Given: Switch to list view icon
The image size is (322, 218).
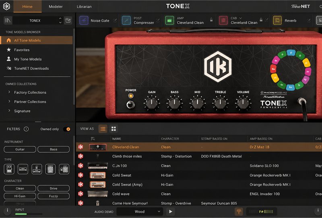Looking at the screenshot, I should pos(103,128).
